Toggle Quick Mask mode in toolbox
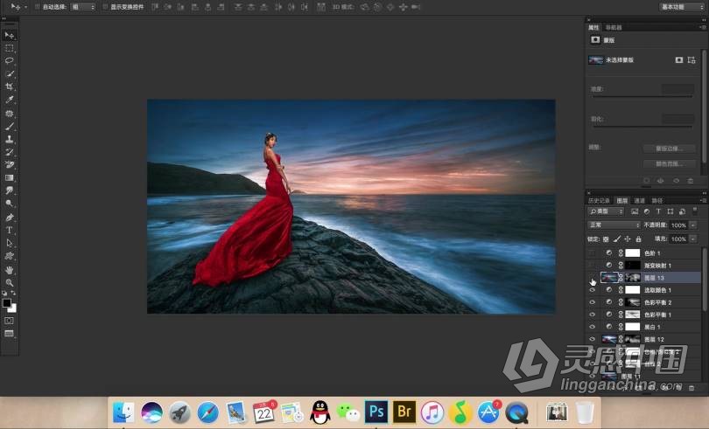Image resolution: width=709 pixels, height=429 pixels. [x=9, y=321]
